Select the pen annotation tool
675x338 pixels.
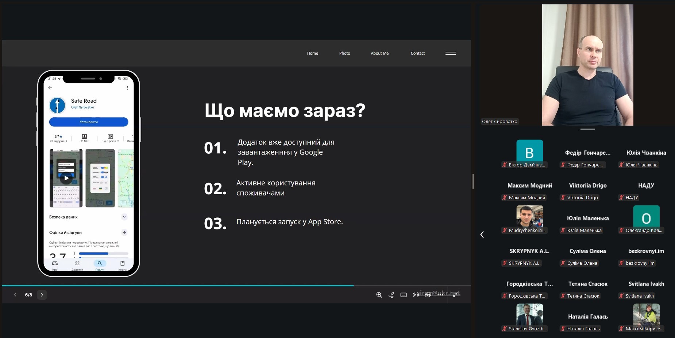(391, 295)
